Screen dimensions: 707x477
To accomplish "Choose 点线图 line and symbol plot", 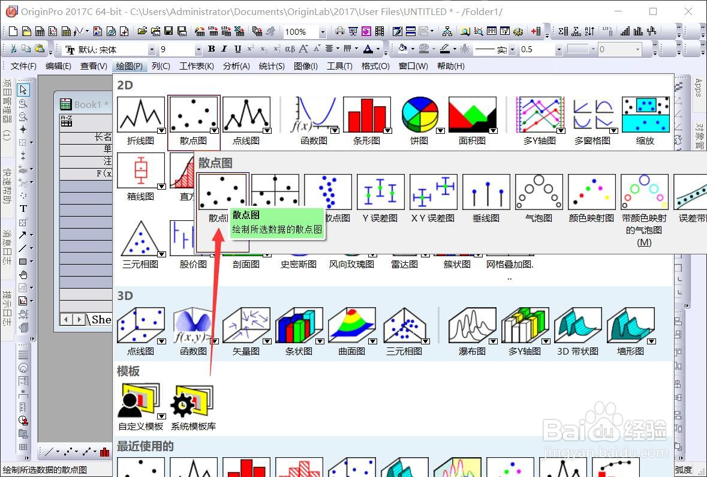I will click(246, 115).
